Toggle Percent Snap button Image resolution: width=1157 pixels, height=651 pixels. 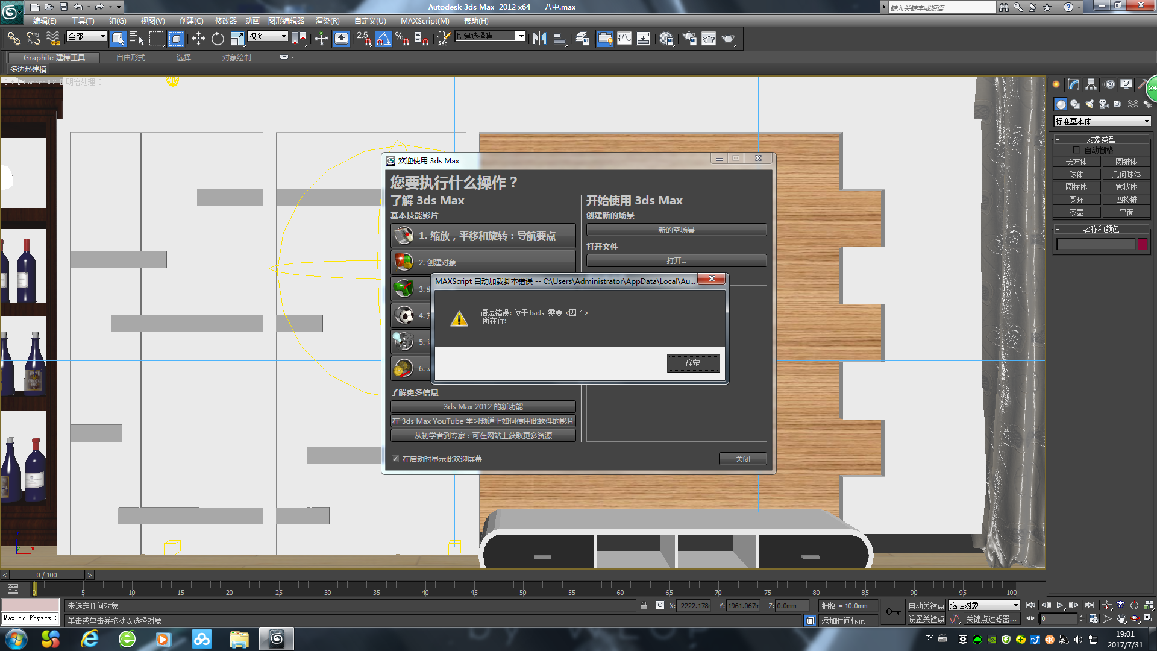403,39
